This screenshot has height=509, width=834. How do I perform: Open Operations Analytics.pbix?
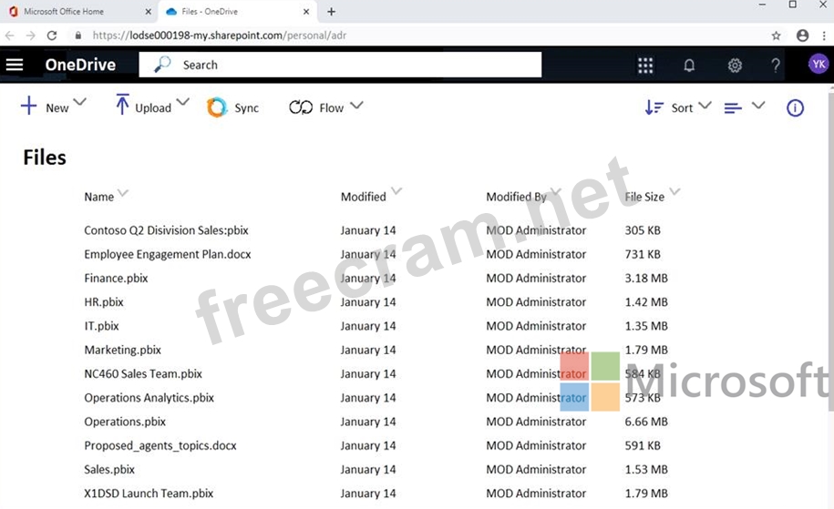click(149, 398)
